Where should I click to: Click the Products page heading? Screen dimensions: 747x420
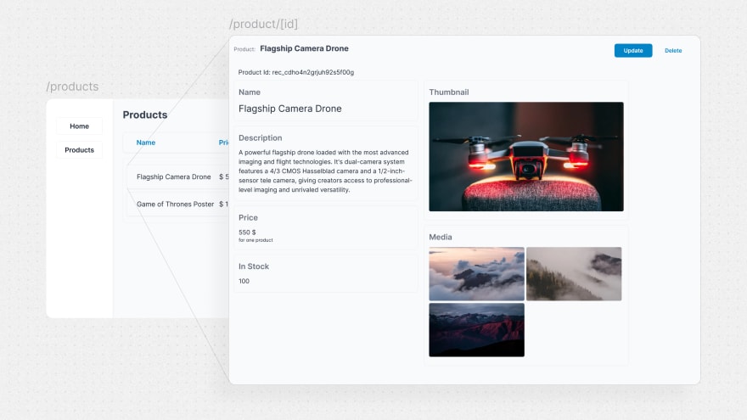(x=145, y=115)
